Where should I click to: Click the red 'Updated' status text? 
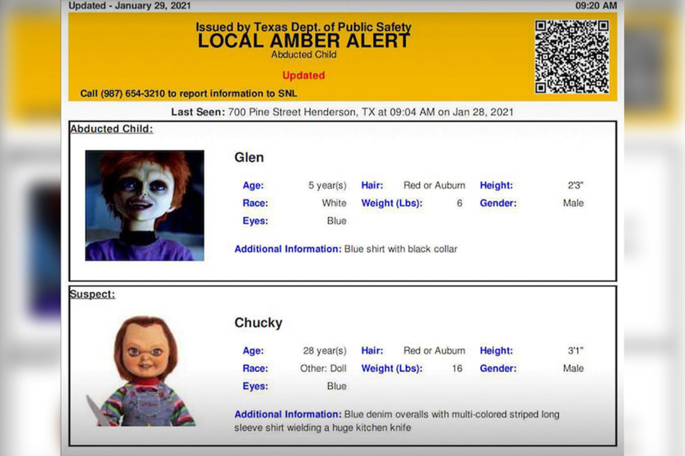[x=304, y=75]
